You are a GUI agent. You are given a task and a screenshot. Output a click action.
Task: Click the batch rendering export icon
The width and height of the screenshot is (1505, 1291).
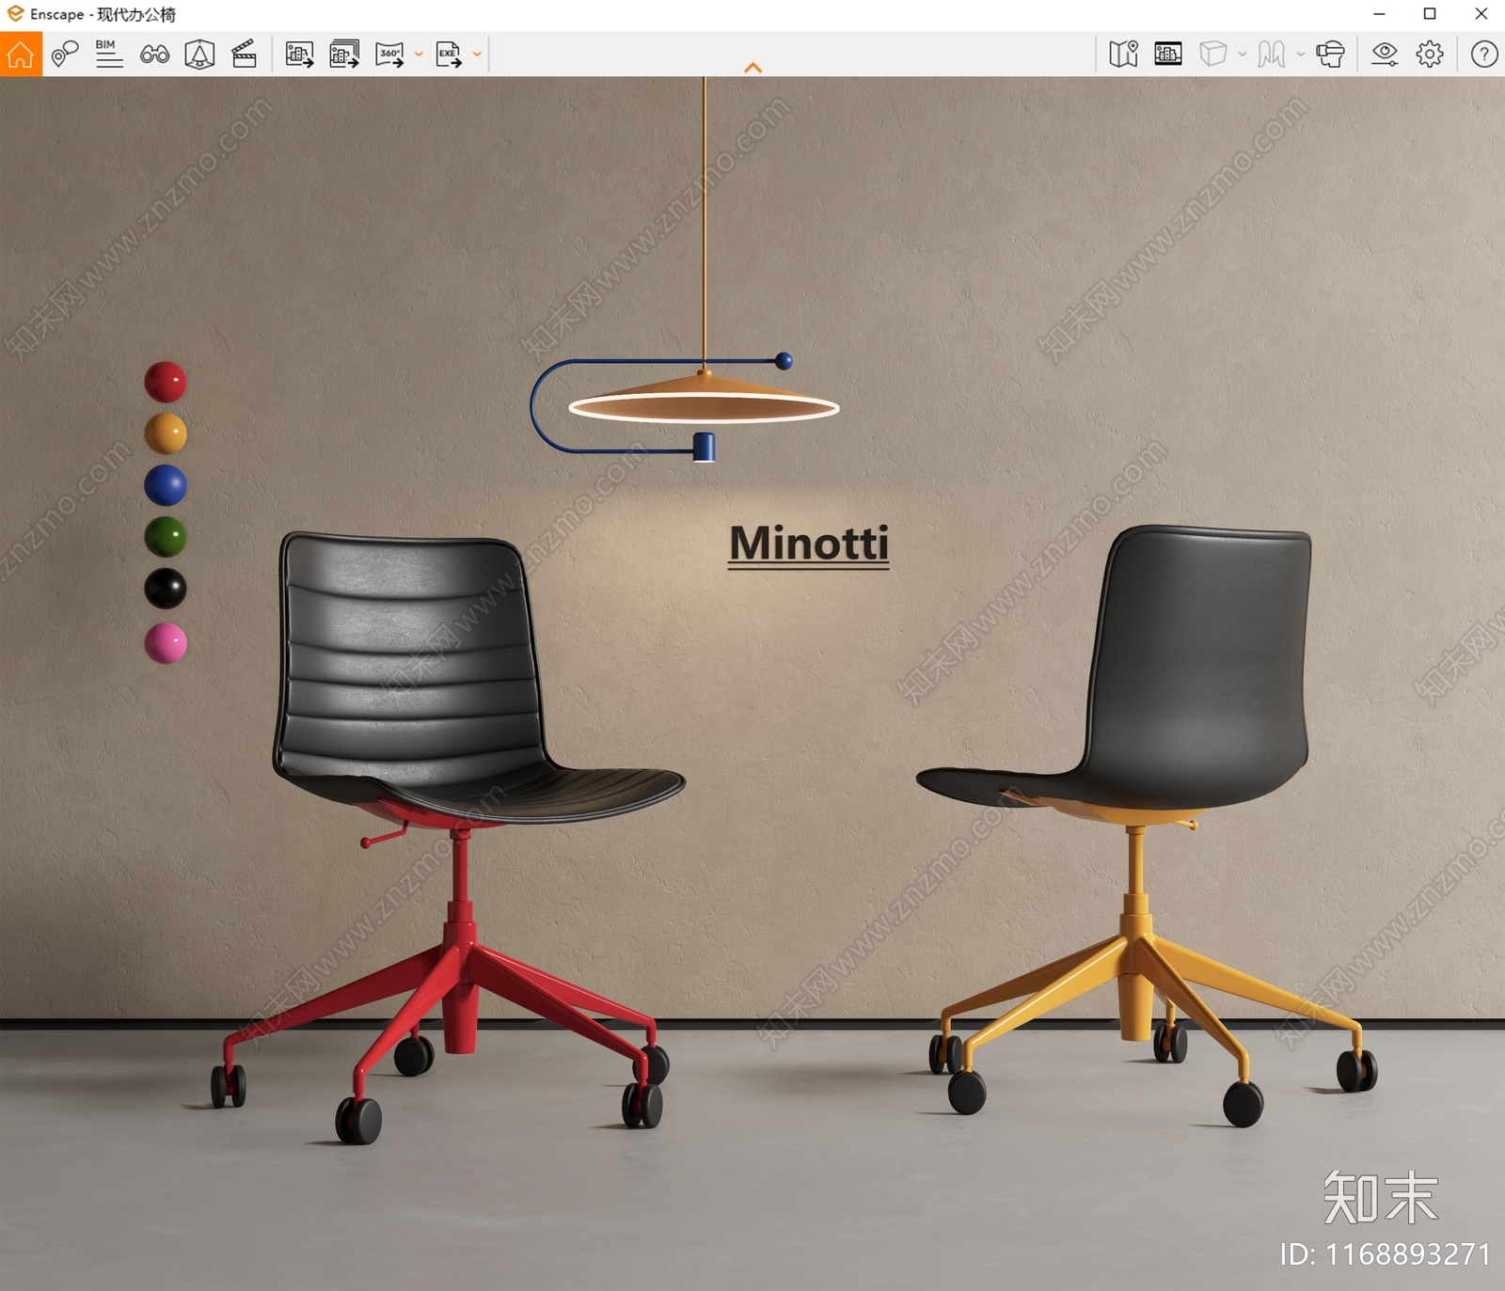pos(345,55)
